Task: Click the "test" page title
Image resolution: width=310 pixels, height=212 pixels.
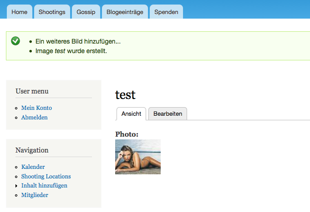Action: (x=126, y=95)
